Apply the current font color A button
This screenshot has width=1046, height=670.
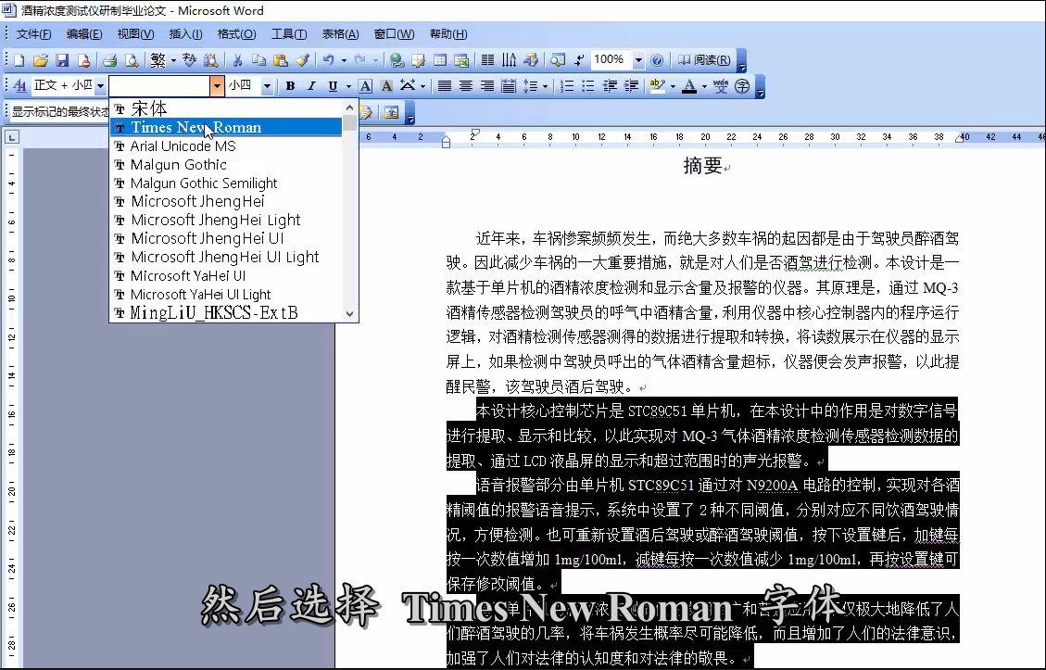point(690,86)
